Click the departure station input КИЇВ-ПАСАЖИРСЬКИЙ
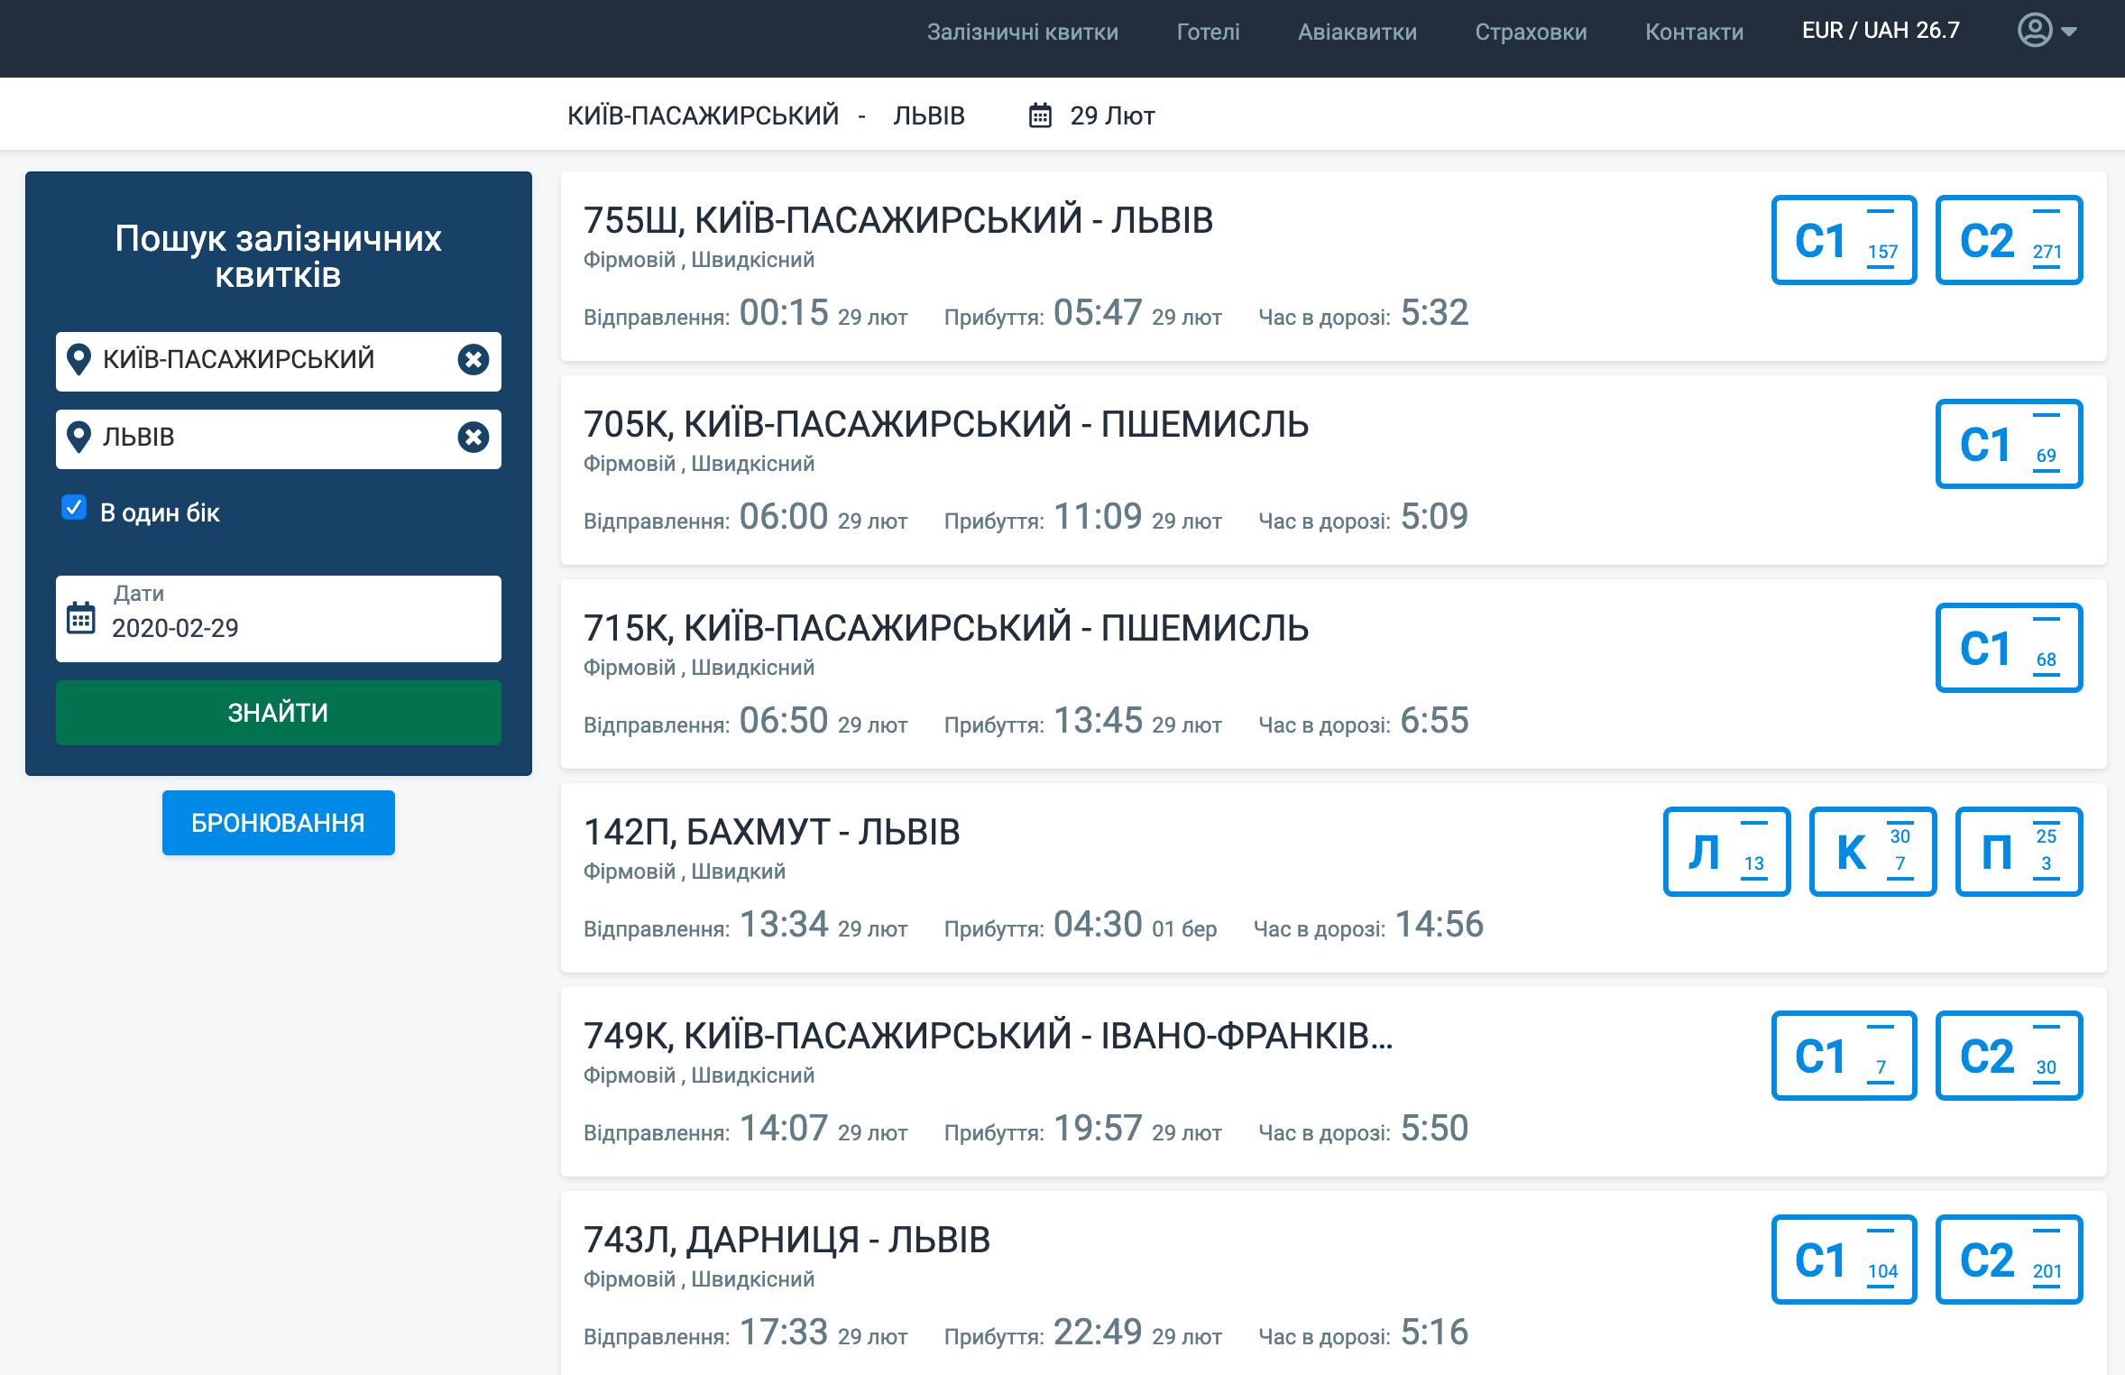Screen dimensions: 2125x1375 (279, 361)
